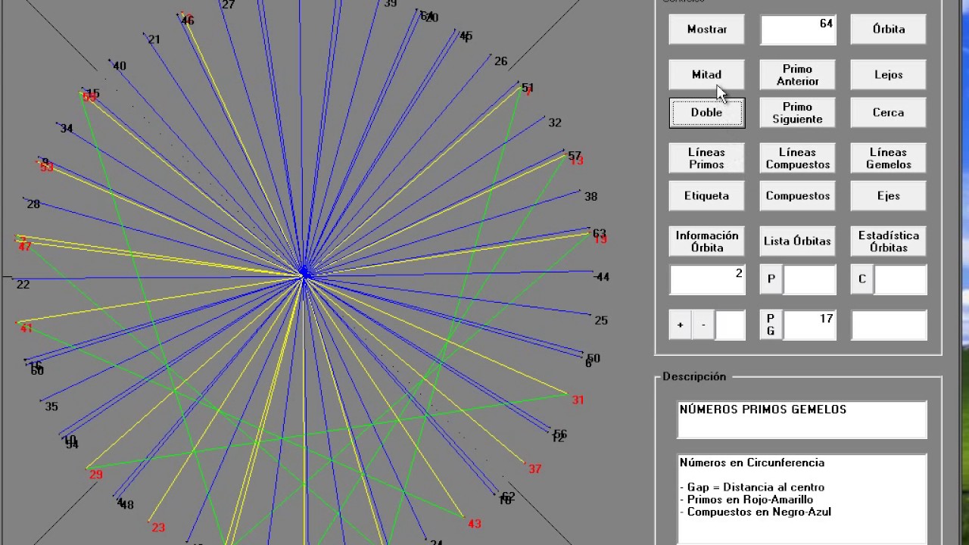The height and width of the screenshot is (545, 969).
Task: Click the Mostrar button
Action: tap(707, 30)
